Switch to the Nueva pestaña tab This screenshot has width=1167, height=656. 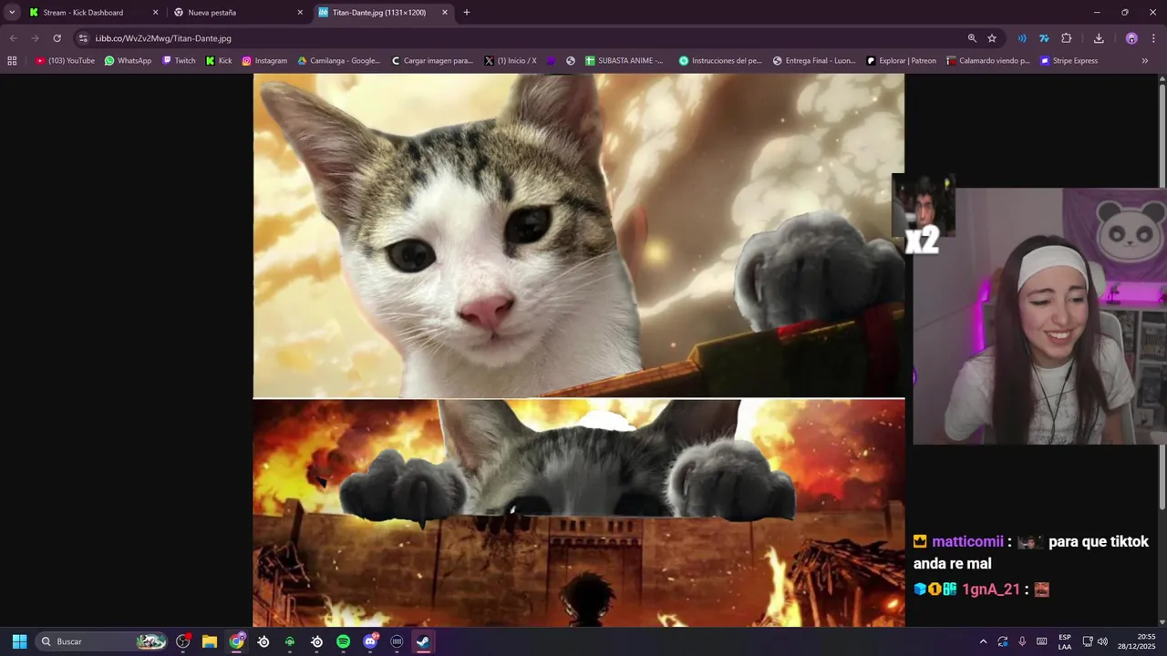[x=237, y=13]
